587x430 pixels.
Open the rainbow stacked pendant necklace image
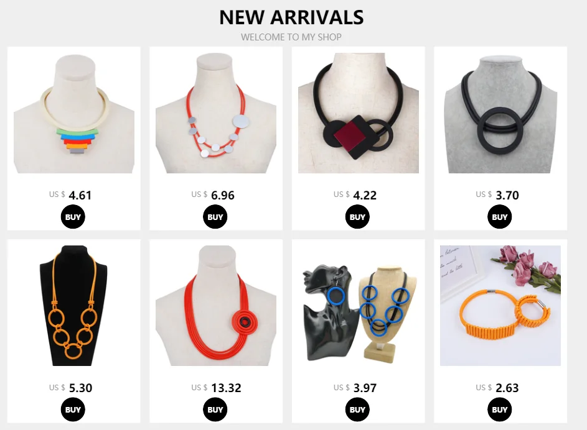(73, 113)
